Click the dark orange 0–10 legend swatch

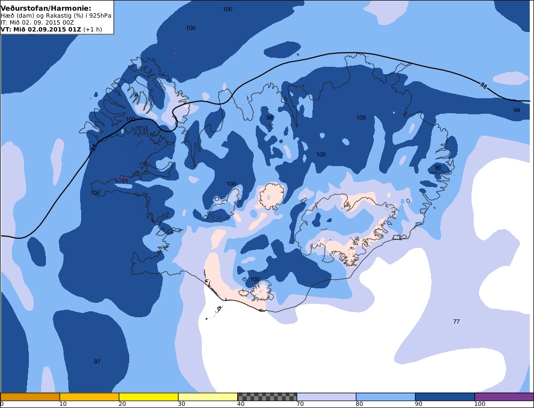(x=30, y=397)
